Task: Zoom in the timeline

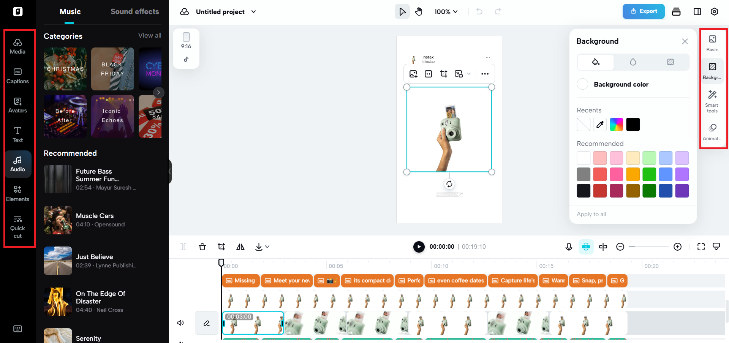Action: [x=677, y=247]
